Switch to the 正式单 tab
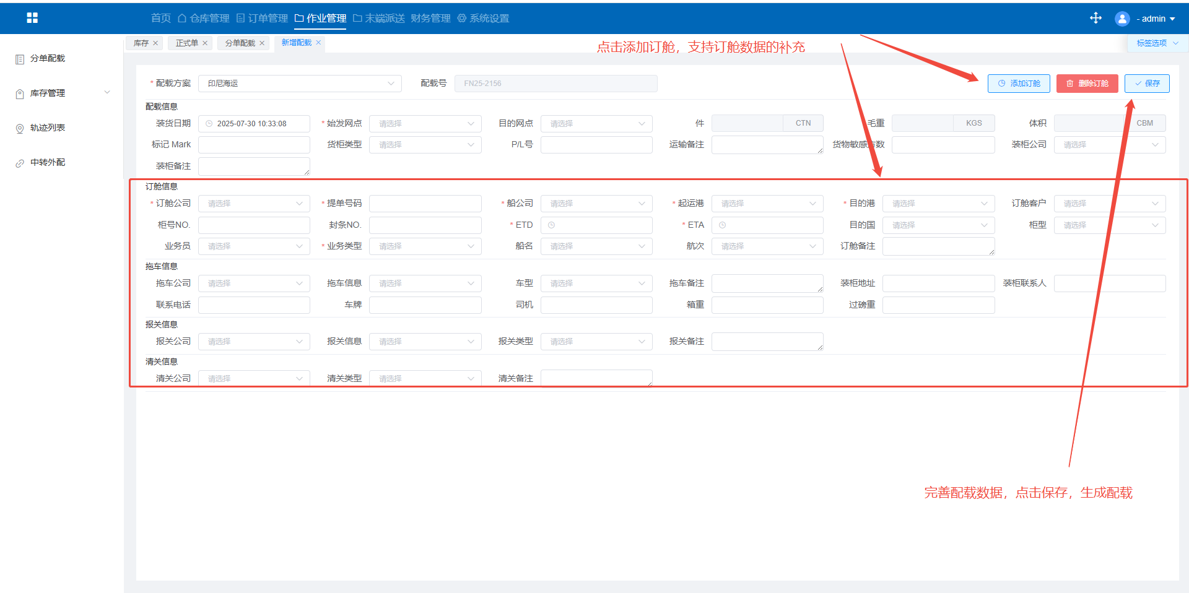The image size is (1189, 593). [186, 43]
